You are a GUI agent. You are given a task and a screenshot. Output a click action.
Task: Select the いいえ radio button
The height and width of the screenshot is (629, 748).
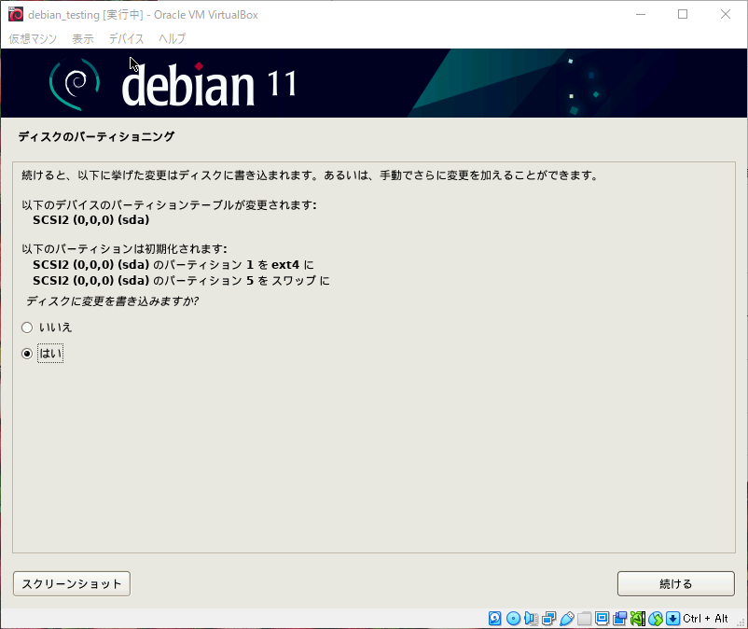pyautogui.click(x=27, y=328)
